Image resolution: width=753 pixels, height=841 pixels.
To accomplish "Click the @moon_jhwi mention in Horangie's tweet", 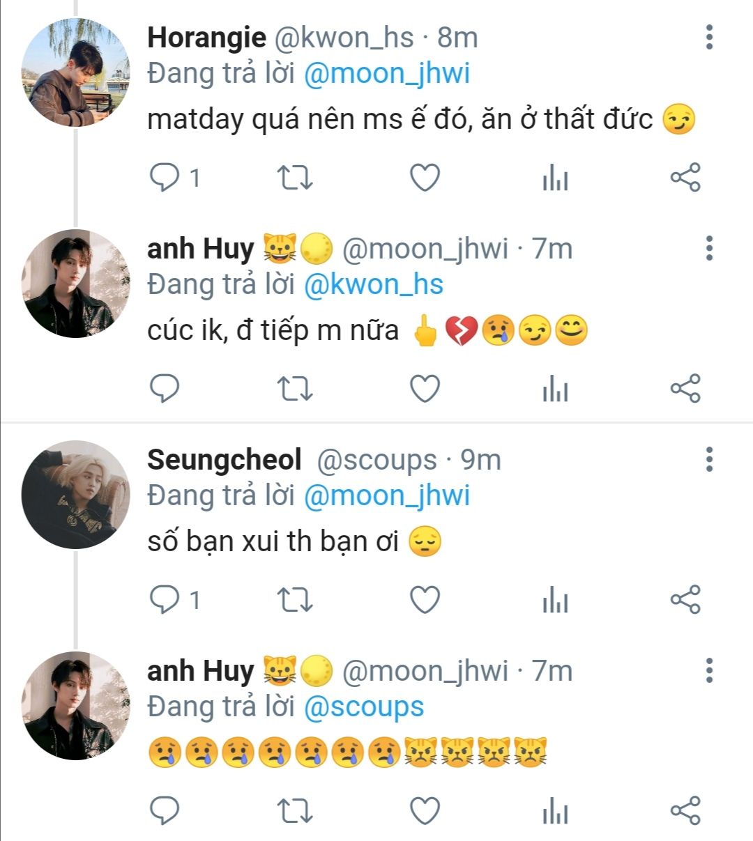I will [387, 74].
